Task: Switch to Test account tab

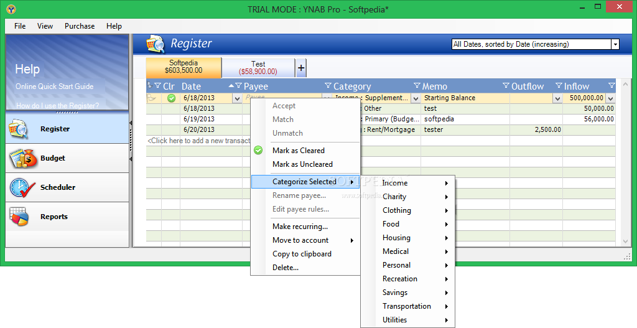Action: pyautogui.click(x=258, y=68)
